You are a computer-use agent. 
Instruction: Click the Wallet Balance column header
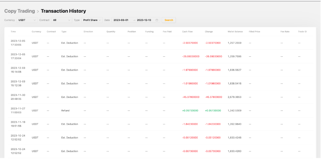tap(235, 31)
